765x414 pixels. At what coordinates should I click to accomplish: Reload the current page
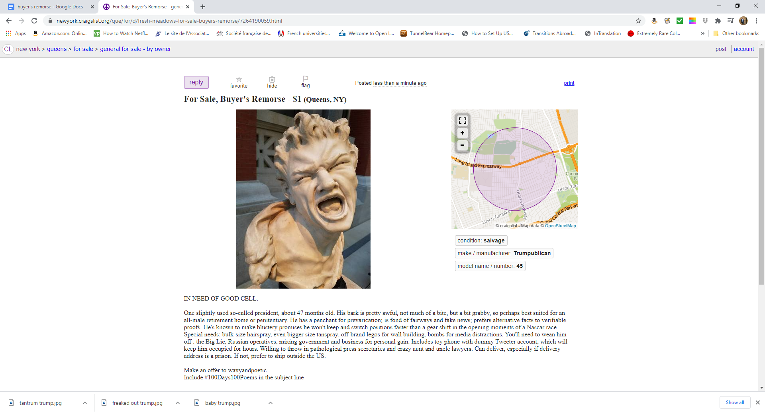34,21
